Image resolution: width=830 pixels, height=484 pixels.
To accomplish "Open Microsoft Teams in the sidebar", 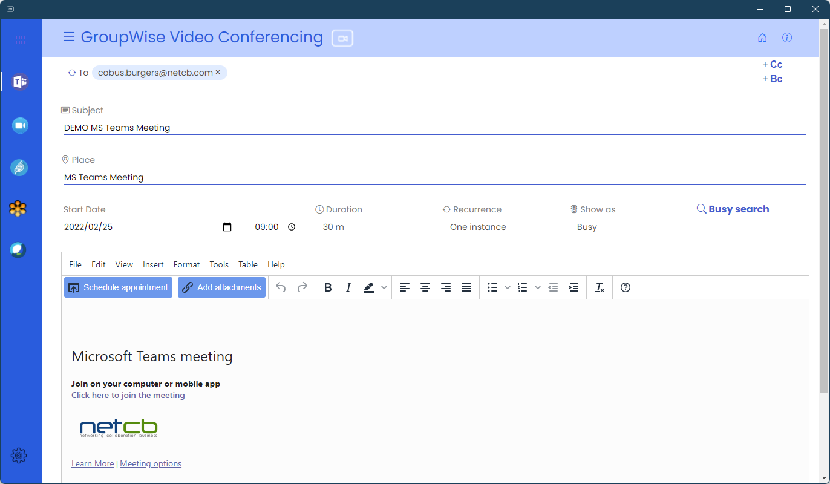I will [x=20, y=82].
